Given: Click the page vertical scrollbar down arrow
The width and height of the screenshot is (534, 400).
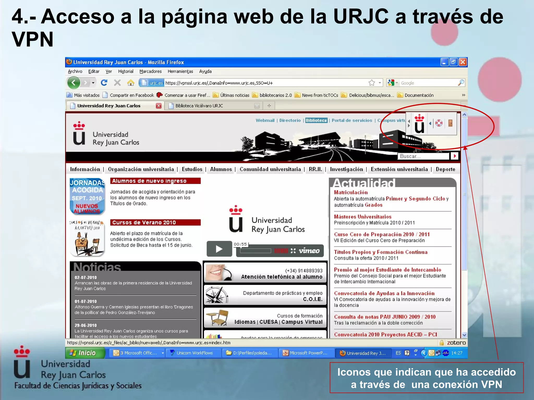Looking at the screenshot, I should (464, 335).
